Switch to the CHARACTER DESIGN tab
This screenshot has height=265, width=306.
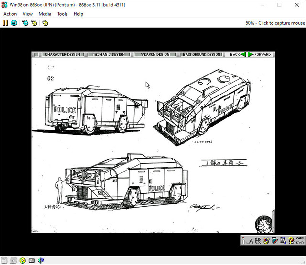[x=63, y=54]
